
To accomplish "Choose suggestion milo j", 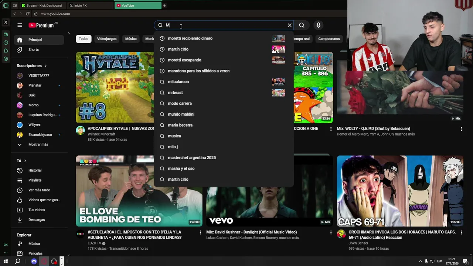I will coord(224,147).
